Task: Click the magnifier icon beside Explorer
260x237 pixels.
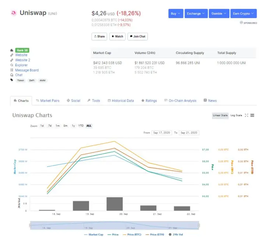Action: [x=12, y=65]
